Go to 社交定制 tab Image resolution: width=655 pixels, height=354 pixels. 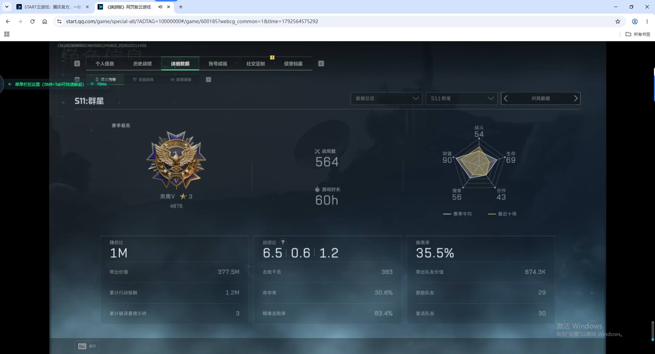[x=256, y=64]
